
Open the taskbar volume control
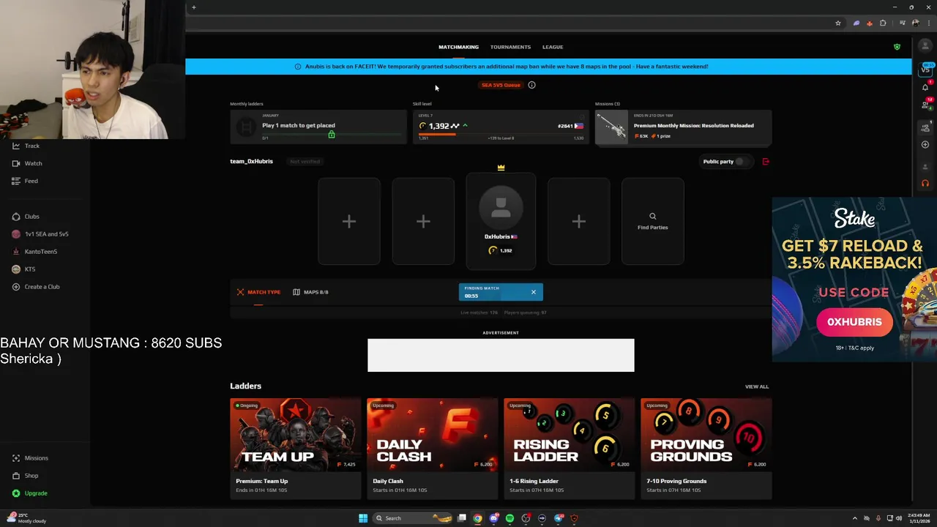tap(898, 518)
